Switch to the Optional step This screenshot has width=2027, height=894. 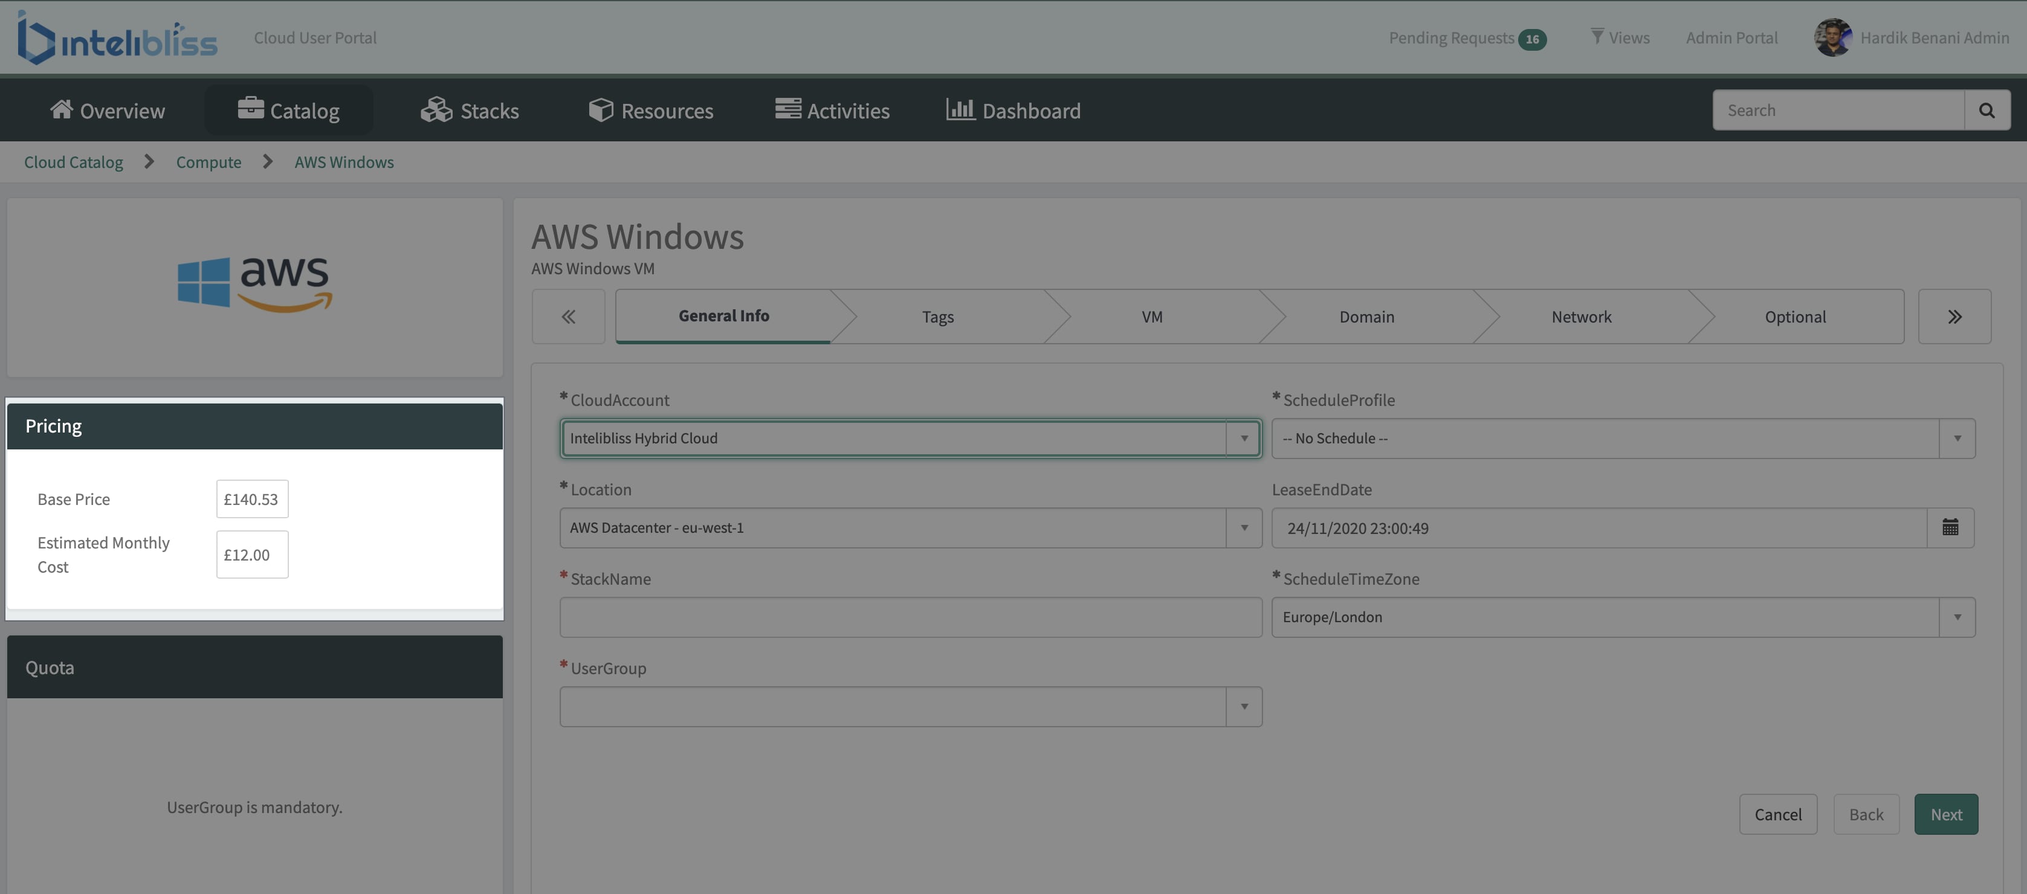[1795, 316]
